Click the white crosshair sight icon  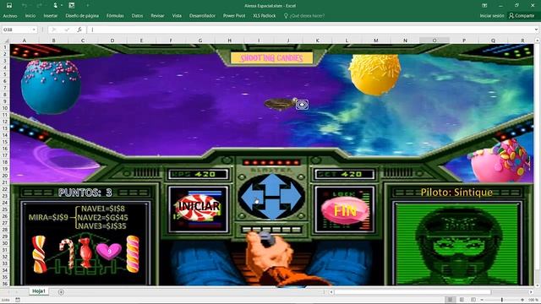[302, 105]
